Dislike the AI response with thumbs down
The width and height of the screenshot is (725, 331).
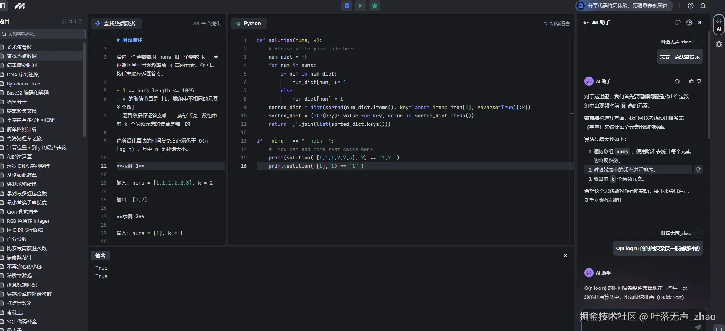[x=699, y=81]
